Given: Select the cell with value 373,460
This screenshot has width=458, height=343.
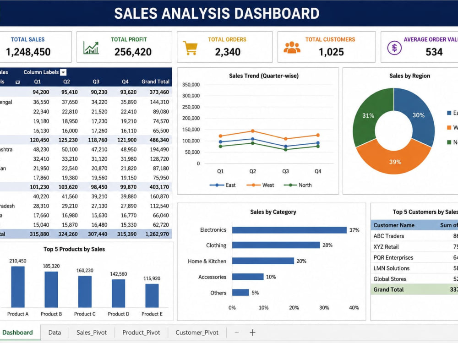Looking at the screenshot, I should pyautogui.click(x=159, y=92).
